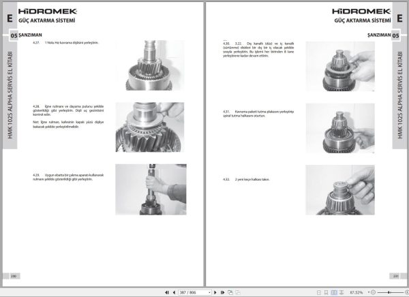Image resolution: width=409 pixels, height=297 pixels.
Task: Click the right page number 231
Action: click(395, 276)
